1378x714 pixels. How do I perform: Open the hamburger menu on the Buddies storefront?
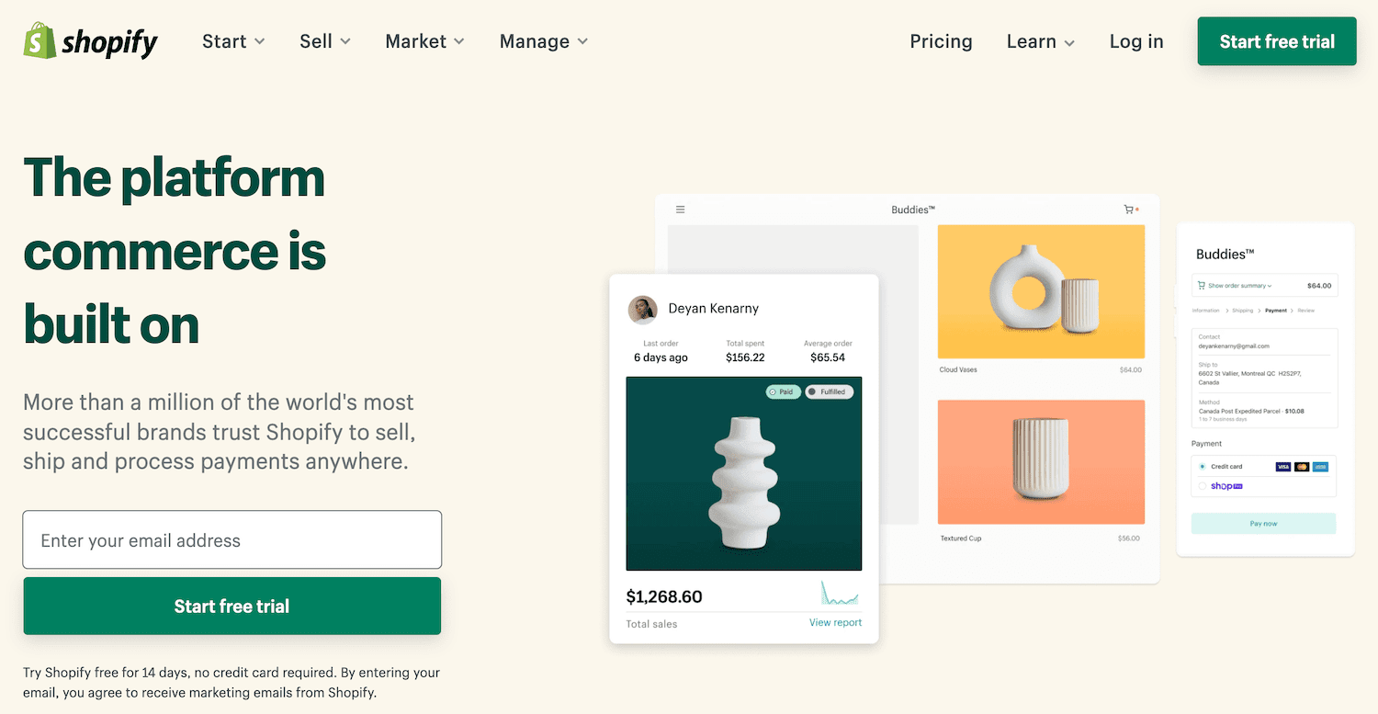680,209
